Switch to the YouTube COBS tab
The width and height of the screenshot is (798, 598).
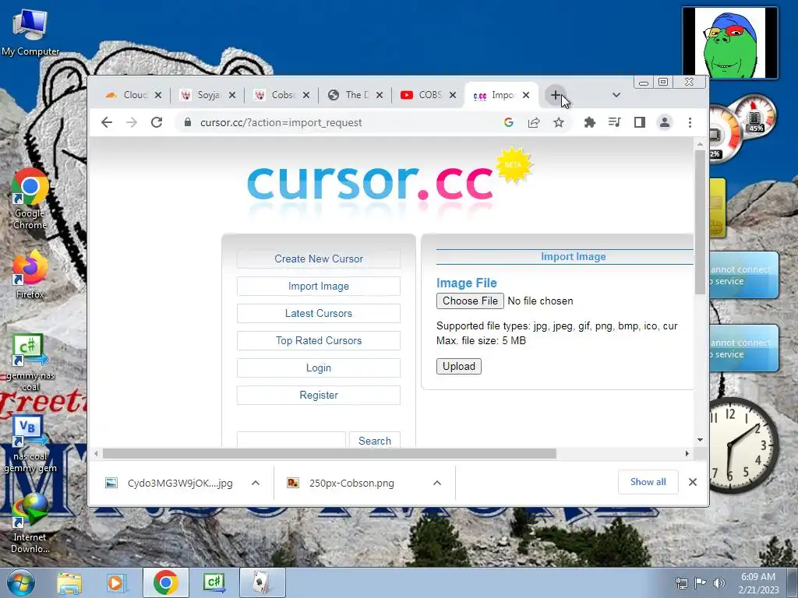(429, 95)
